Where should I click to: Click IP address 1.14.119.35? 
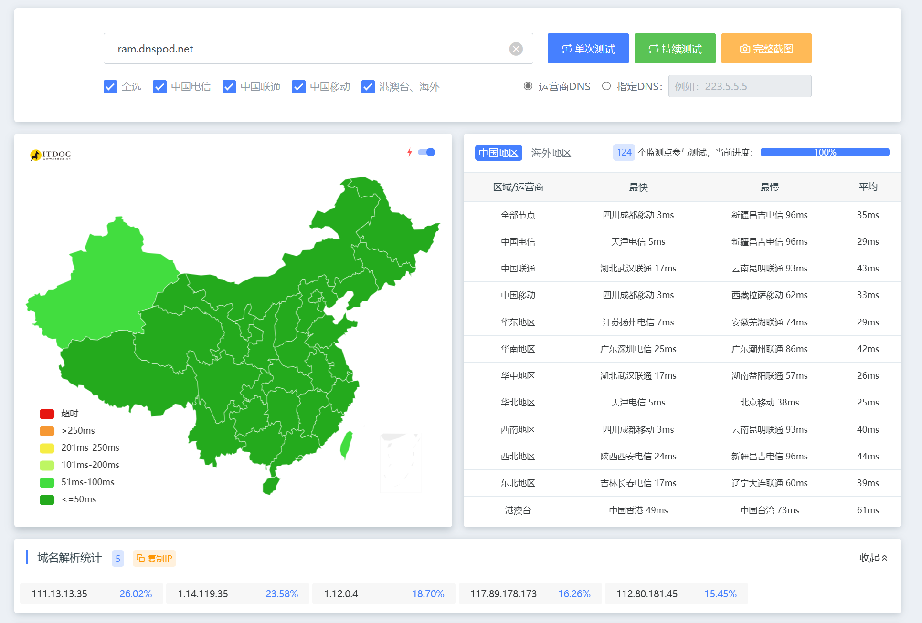coord(203,593)
